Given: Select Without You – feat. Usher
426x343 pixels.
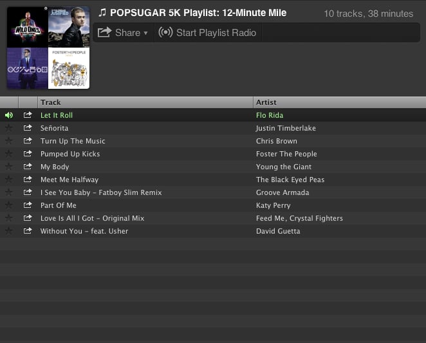Looking at the screenshot, I should (84, 231).
